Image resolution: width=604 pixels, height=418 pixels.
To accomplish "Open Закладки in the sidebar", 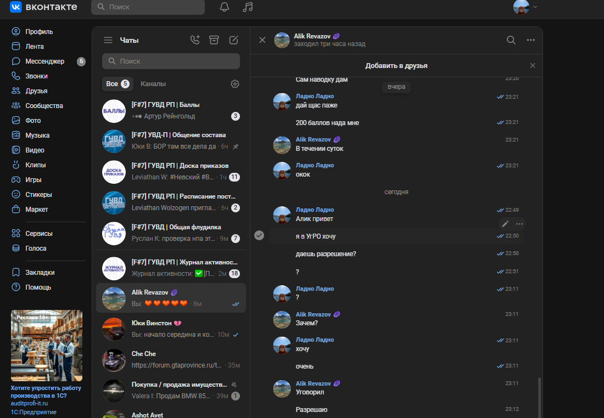I will pyautogui.click(x=33, y=272).
